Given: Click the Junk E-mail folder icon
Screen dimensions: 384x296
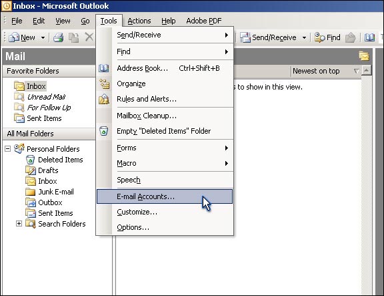Looking at the screenshot, I should [31, 192].
